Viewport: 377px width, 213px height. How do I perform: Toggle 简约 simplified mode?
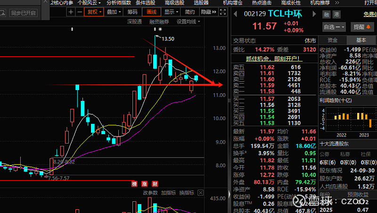pos(190,12)
